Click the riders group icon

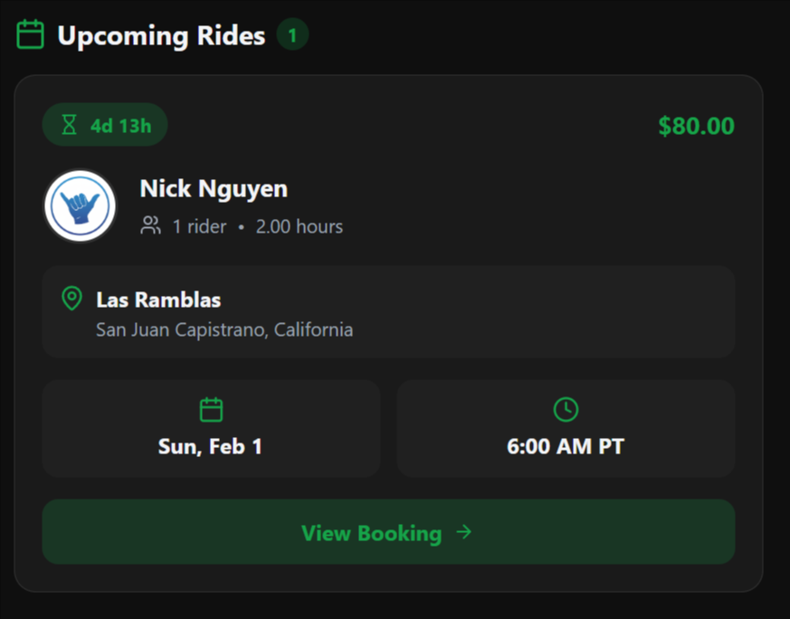(151, 225)
